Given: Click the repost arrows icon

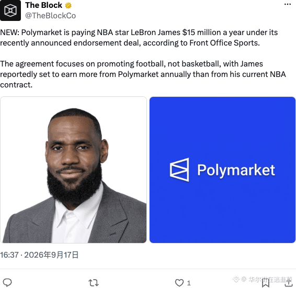Looking at the screenshot, I should tap(94, 283).
